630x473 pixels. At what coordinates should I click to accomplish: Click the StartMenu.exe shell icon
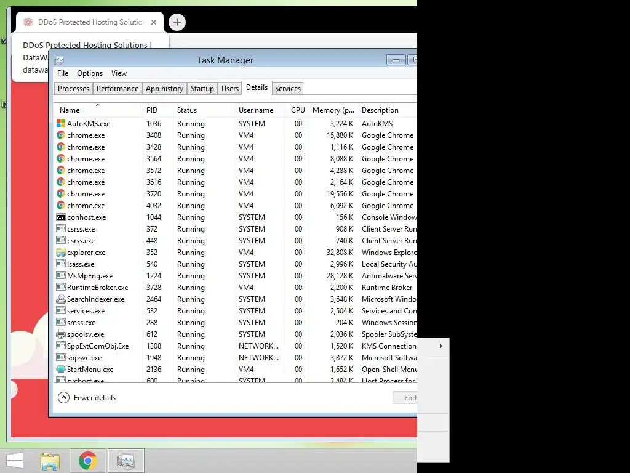click(61, 369)
